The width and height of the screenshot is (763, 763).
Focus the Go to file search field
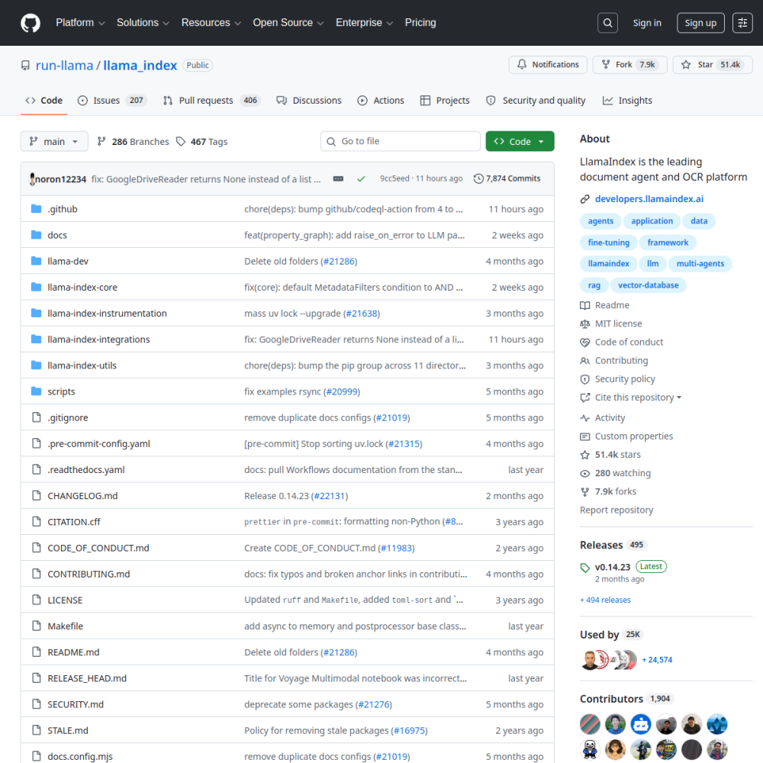401,142
